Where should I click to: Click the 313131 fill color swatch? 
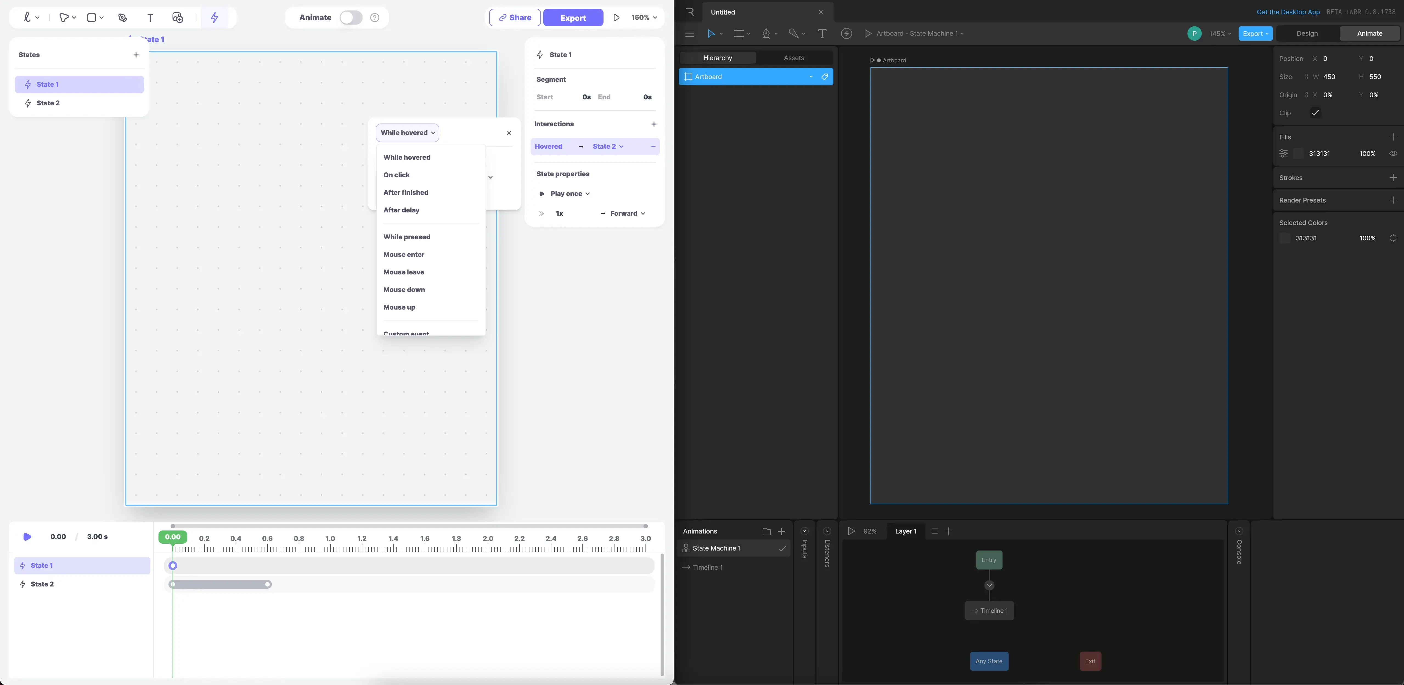pos(1298,154)
